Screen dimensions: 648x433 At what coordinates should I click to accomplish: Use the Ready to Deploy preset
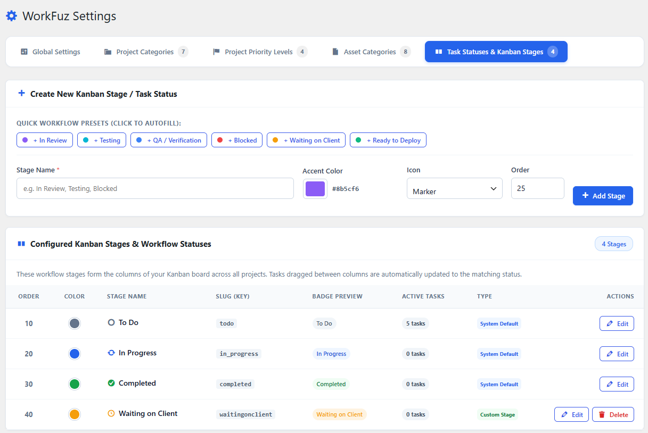(x=388, y=140)
